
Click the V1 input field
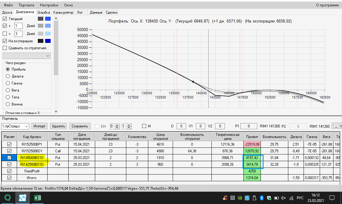[200, 126]
